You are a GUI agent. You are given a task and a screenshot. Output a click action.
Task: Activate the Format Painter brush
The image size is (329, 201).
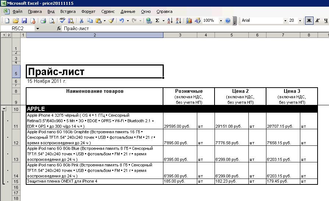click(112, 20)
